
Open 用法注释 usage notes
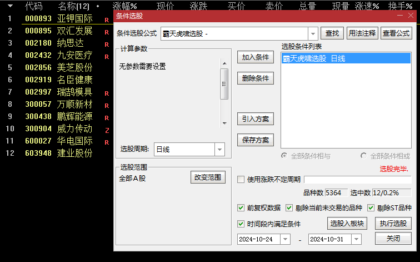(362, 33)
